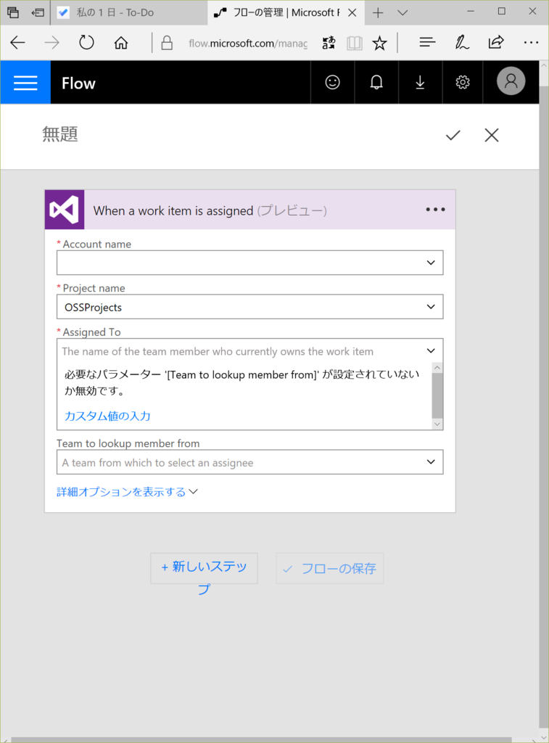Refresh the browser page
Viewport: 549px width, 743px height.
coord(87,43)
